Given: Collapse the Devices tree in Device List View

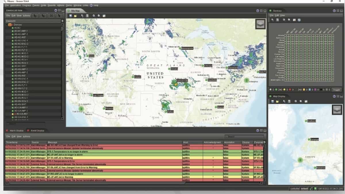Looking at the screenshot, I should pyautogui.click(x=6, y=25).
